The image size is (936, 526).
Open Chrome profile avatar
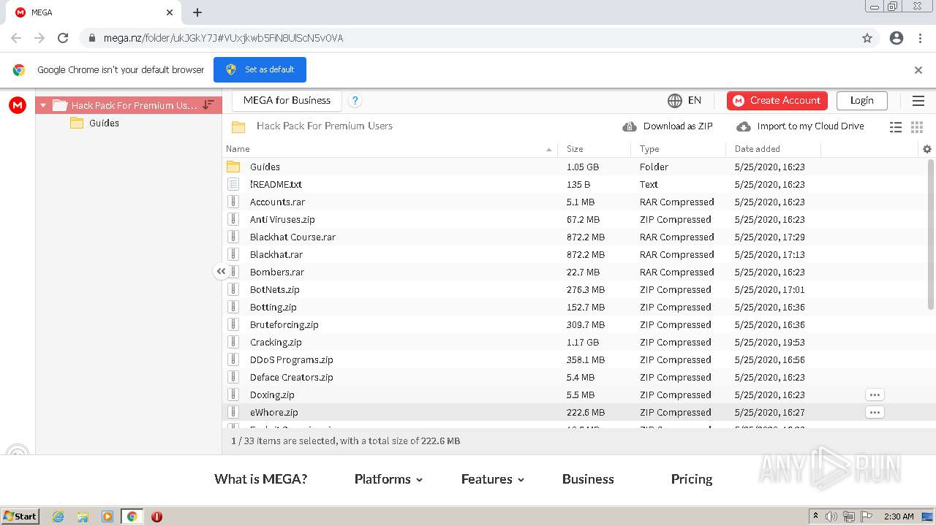pos(897,38)
